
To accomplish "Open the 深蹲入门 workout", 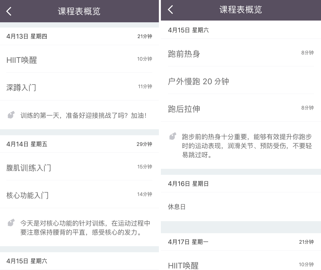I will (79, 86).
